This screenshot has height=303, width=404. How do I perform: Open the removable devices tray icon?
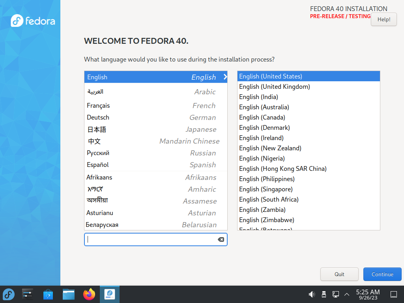[x=324, y=294]
